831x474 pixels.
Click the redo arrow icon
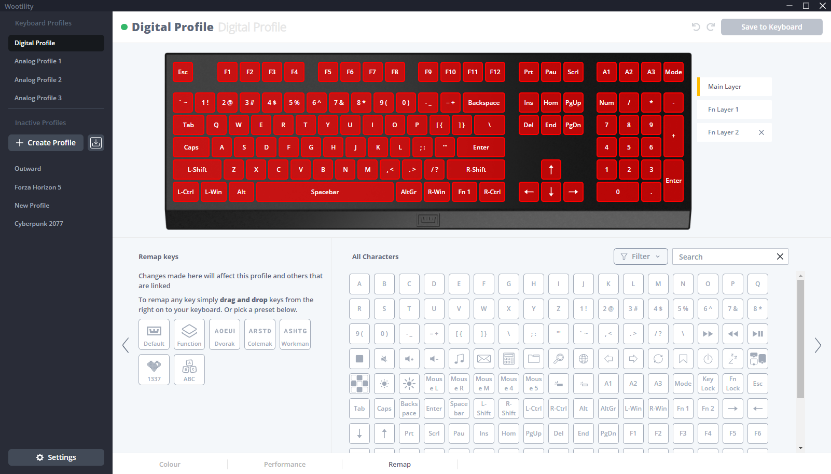click(711, 27)
